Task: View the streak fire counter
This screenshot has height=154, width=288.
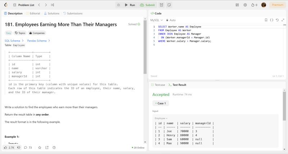Action: [254, 5]
